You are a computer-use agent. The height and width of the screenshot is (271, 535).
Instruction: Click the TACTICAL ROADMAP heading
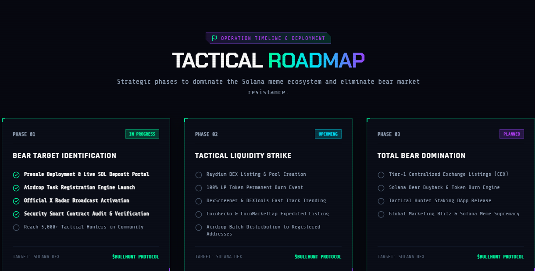tap(268, 61)
